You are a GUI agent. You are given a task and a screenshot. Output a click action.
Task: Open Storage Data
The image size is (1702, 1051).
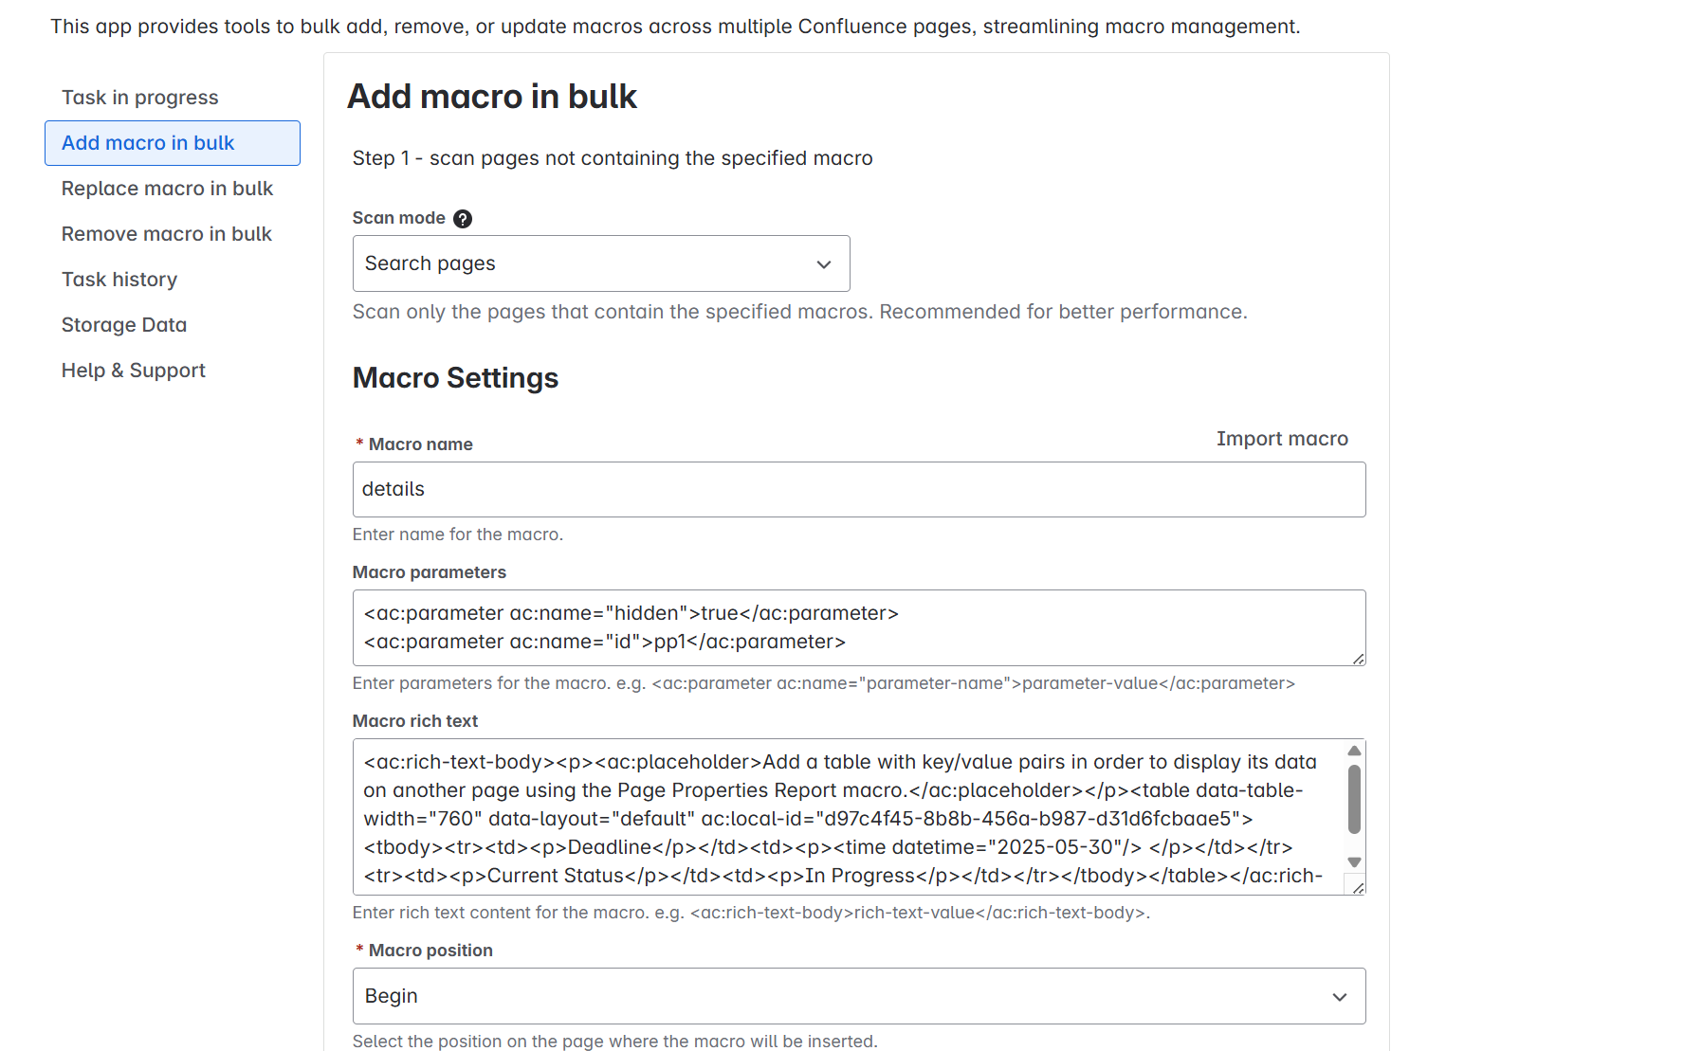click(123, 324)
